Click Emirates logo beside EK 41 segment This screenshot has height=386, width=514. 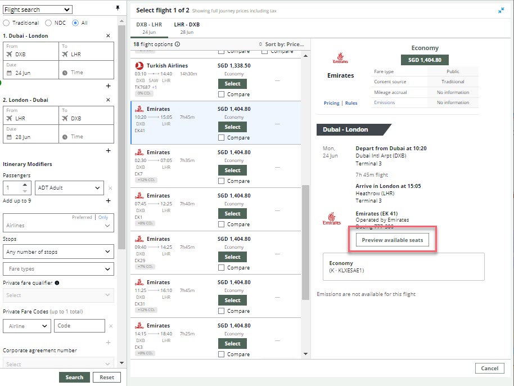point(331,218)
